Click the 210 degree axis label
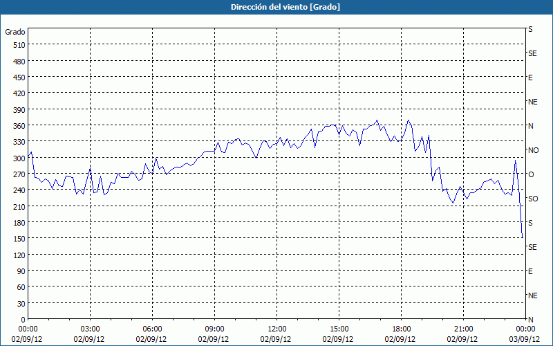The image size is (553, 346). (x=20, y=207)
